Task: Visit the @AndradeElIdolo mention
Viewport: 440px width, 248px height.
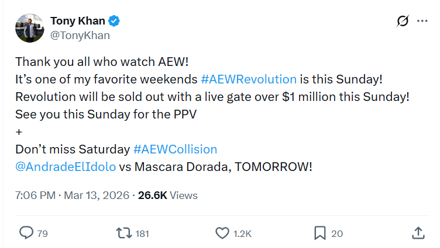Action: pyautogui.click(x=66, y=166)
